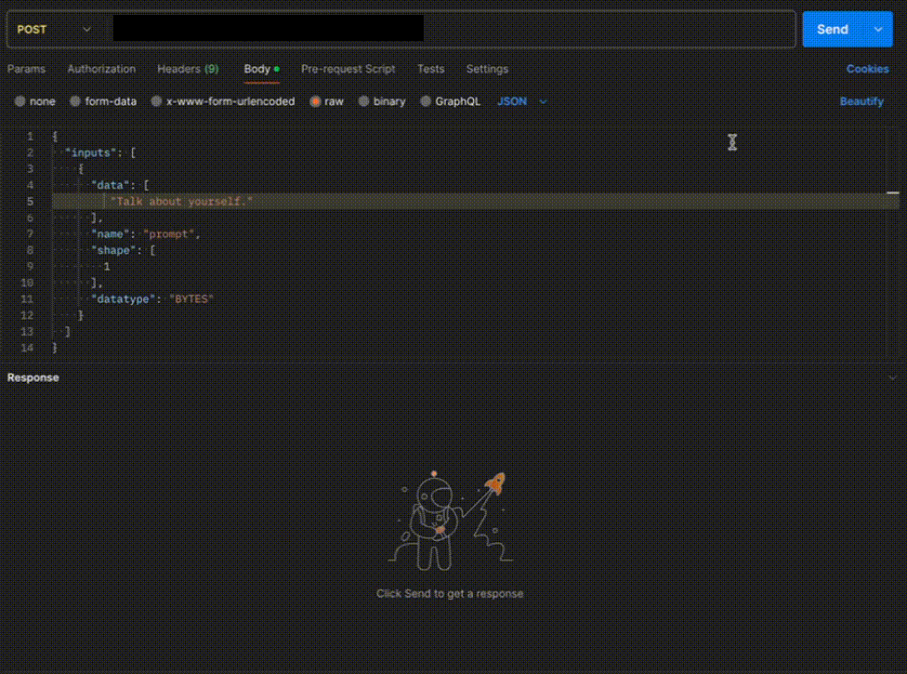Open the Tests tab
Screen dimensions: 907x674
(x=430, y=69)
